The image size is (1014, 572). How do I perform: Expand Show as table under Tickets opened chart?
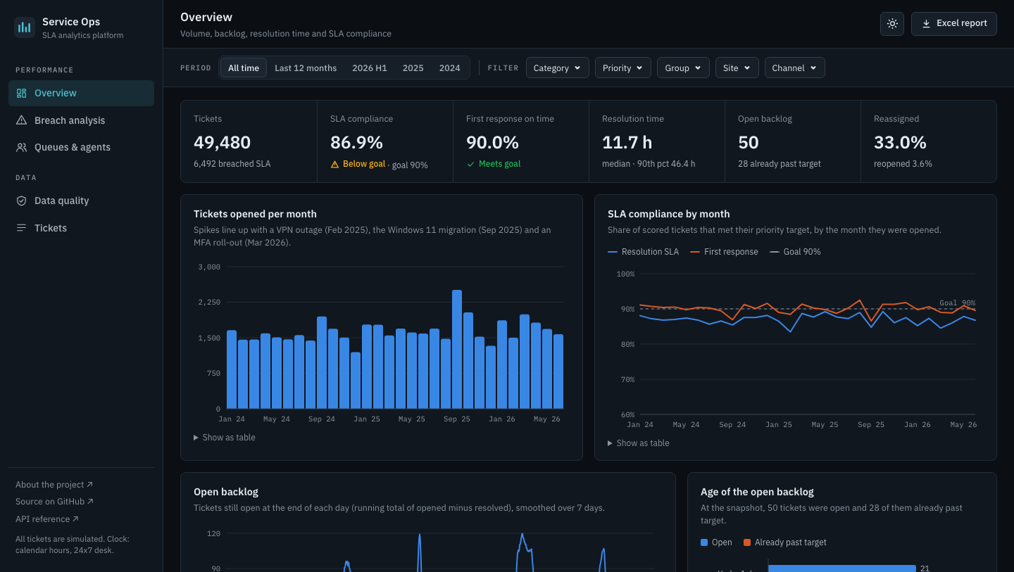(x=225, y=438)
